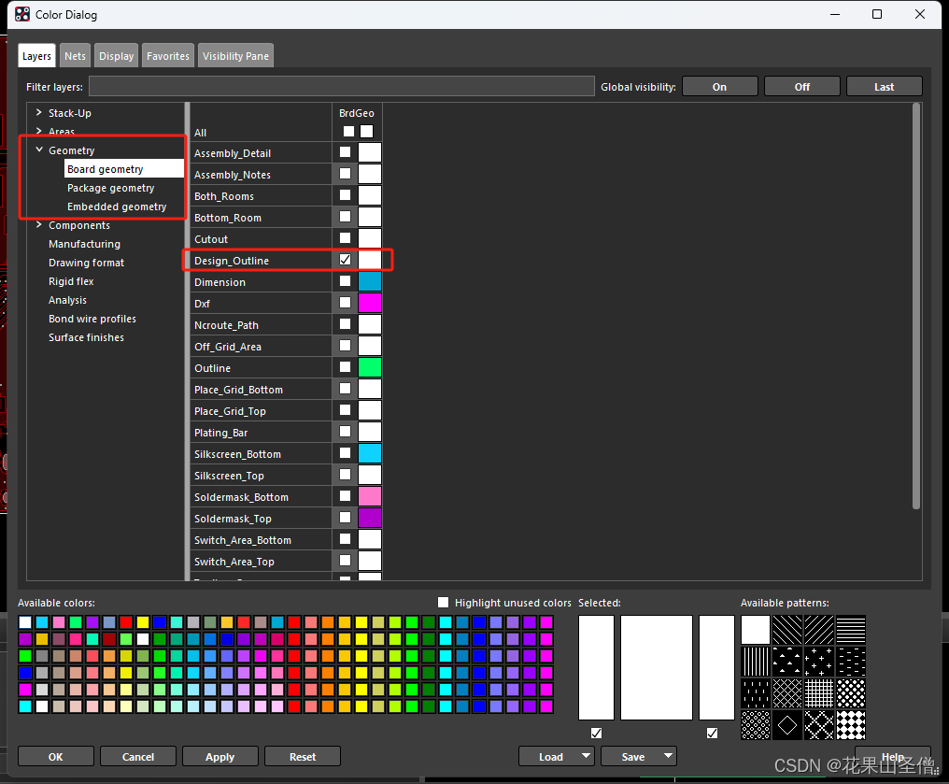Toggle checkbox under right Selected preview

point(712,733)
